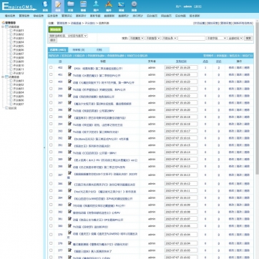Click the 搜索 button

(248, 38)
